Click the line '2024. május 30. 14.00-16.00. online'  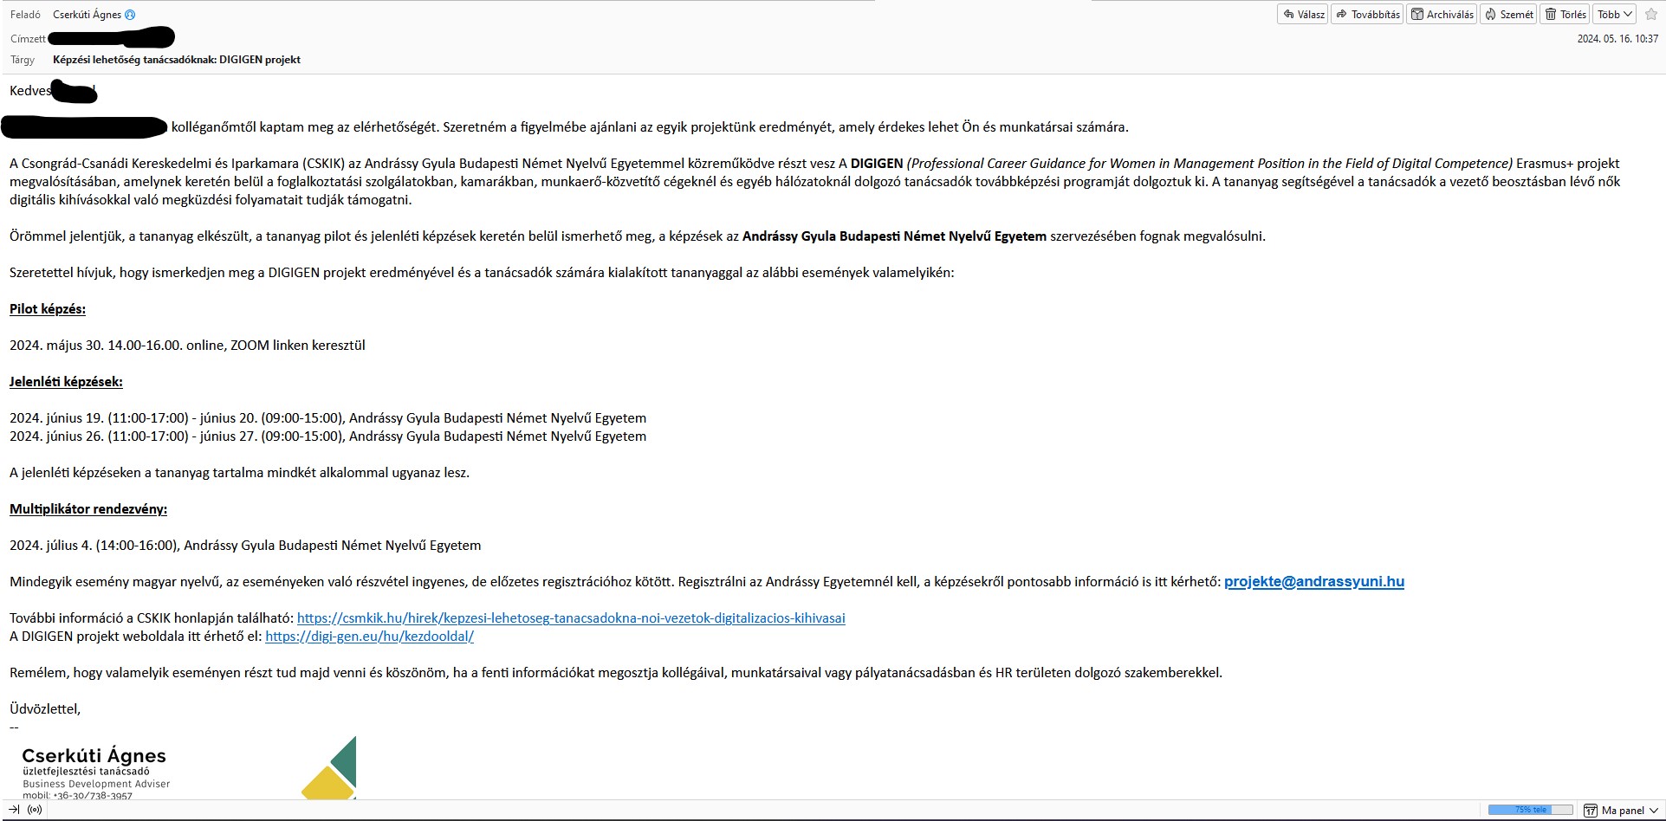[x=187, y=346]
